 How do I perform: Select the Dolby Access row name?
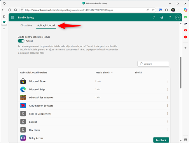click(x=36, y=138)
